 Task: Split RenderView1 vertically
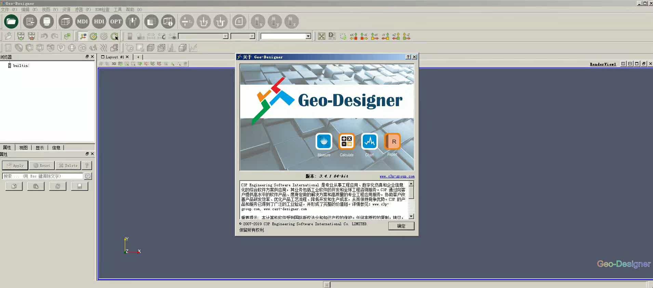click(630, 64)
